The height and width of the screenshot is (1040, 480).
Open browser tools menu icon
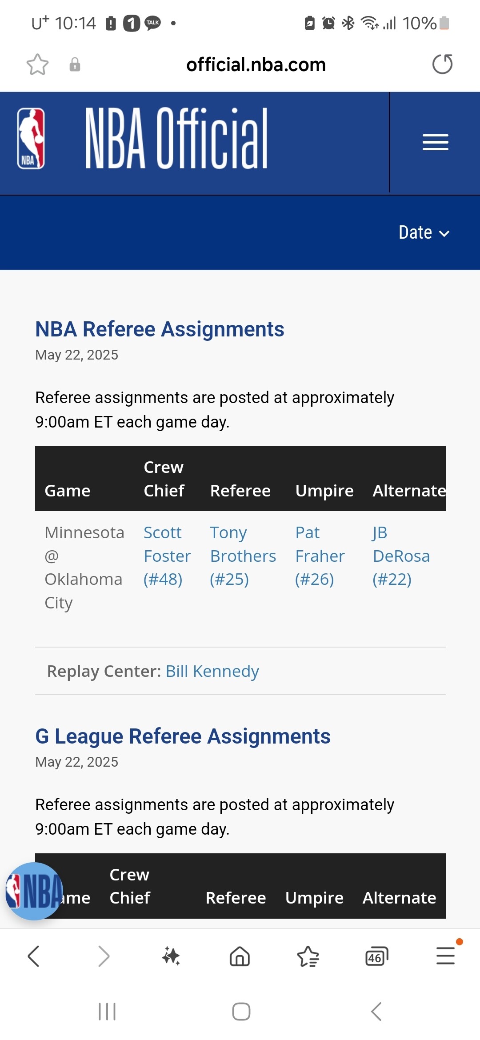pos(445,956)
